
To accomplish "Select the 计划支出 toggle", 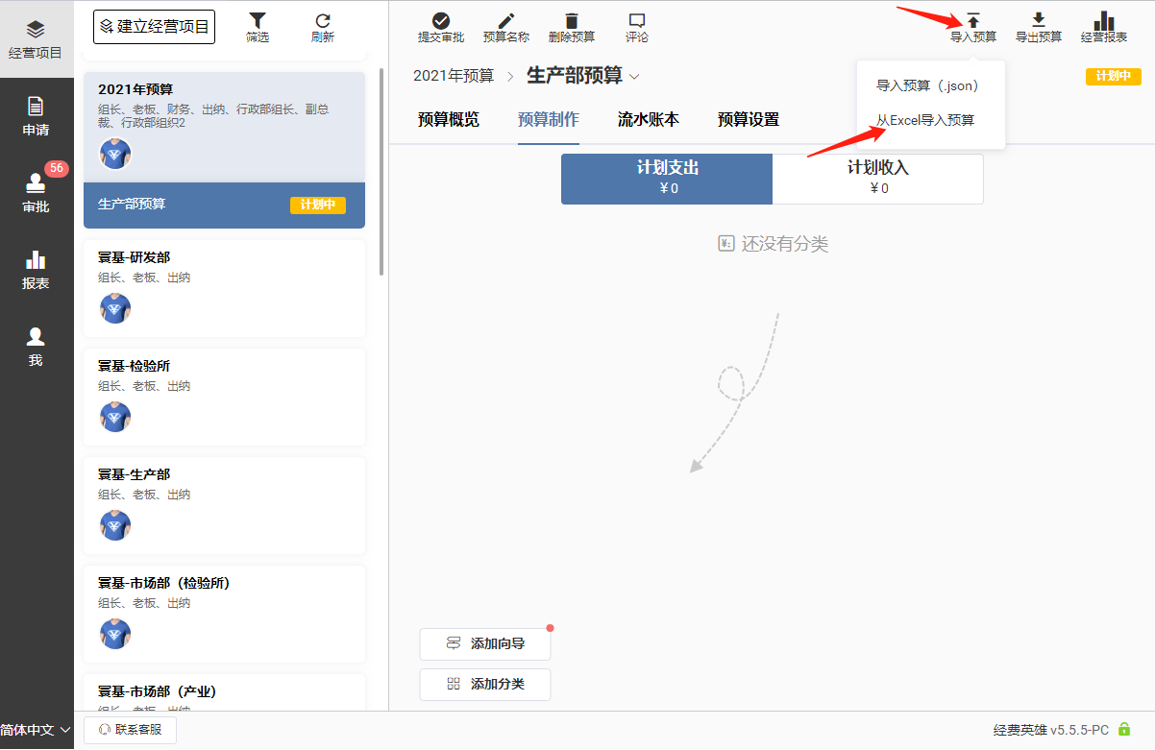I will [667, 179].
